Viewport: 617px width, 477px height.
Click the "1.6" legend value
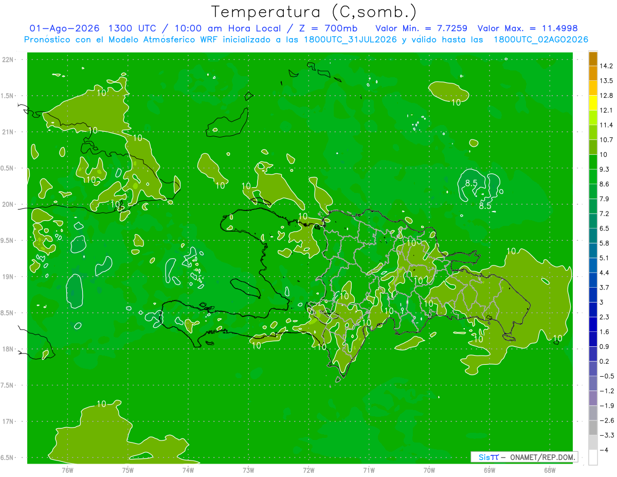pos(605,331)
